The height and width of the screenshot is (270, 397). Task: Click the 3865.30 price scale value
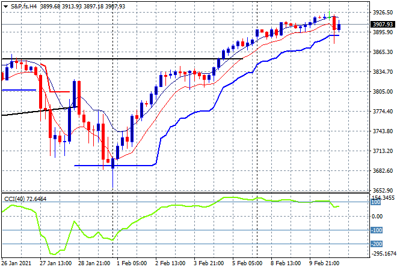pos(383,52)
